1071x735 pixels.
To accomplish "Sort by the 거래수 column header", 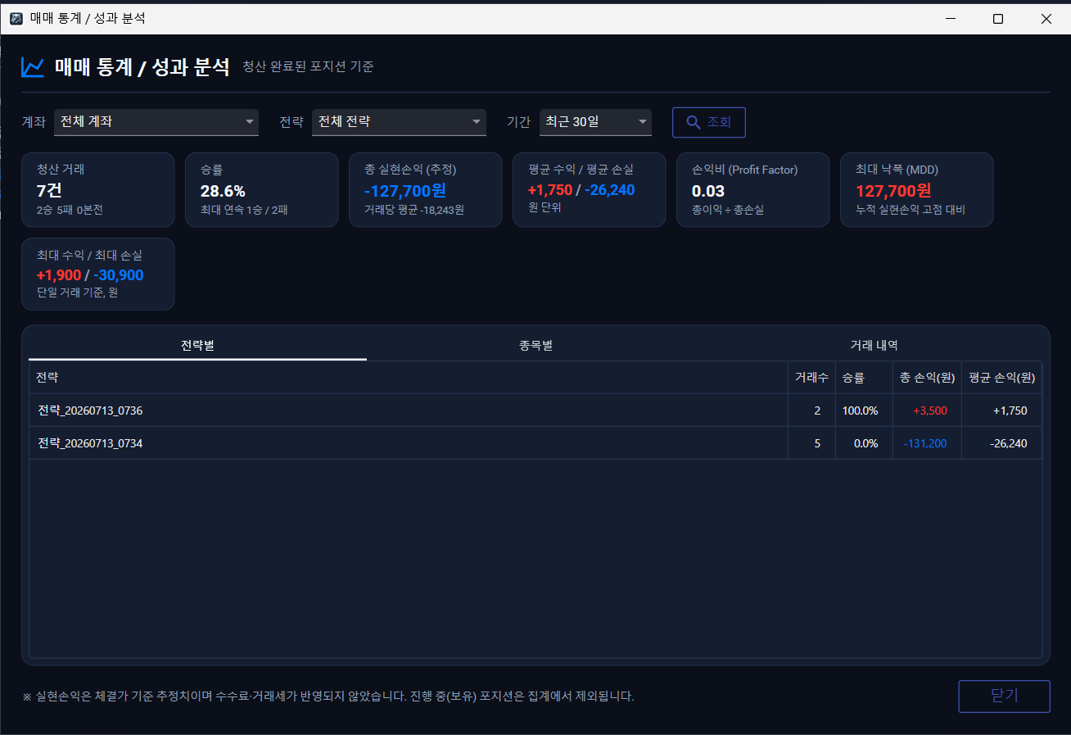I will 811,378.
